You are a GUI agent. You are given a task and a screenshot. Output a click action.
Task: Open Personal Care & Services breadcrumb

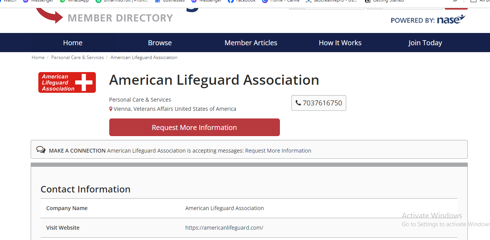tap(77, 58)
